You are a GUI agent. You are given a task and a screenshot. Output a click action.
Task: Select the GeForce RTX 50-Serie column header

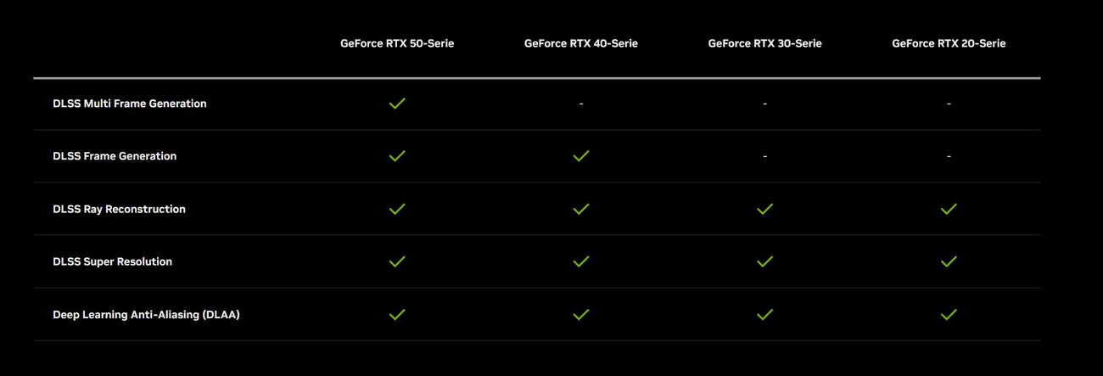pyautogui.click(x=397, y=43)
